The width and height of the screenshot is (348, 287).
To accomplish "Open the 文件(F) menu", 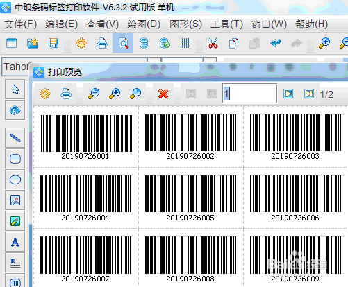I will 20,24.
